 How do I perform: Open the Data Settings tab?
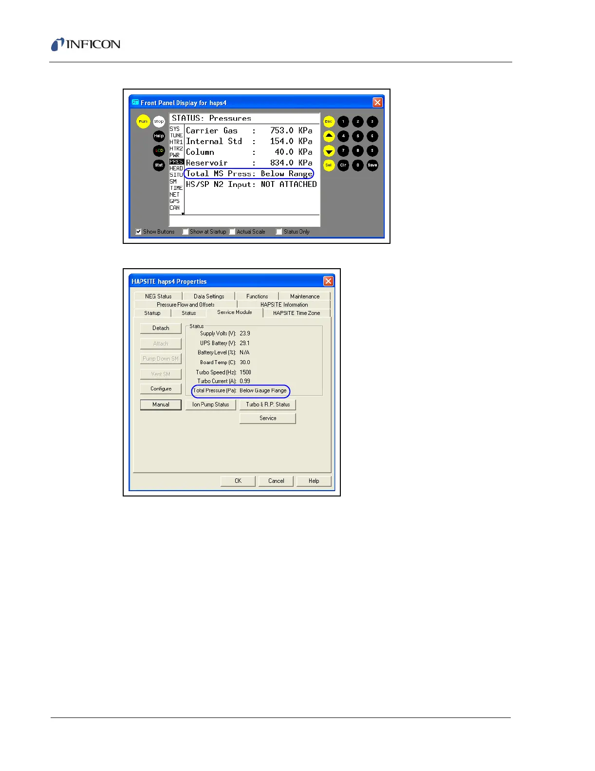(x=209, y=296)
